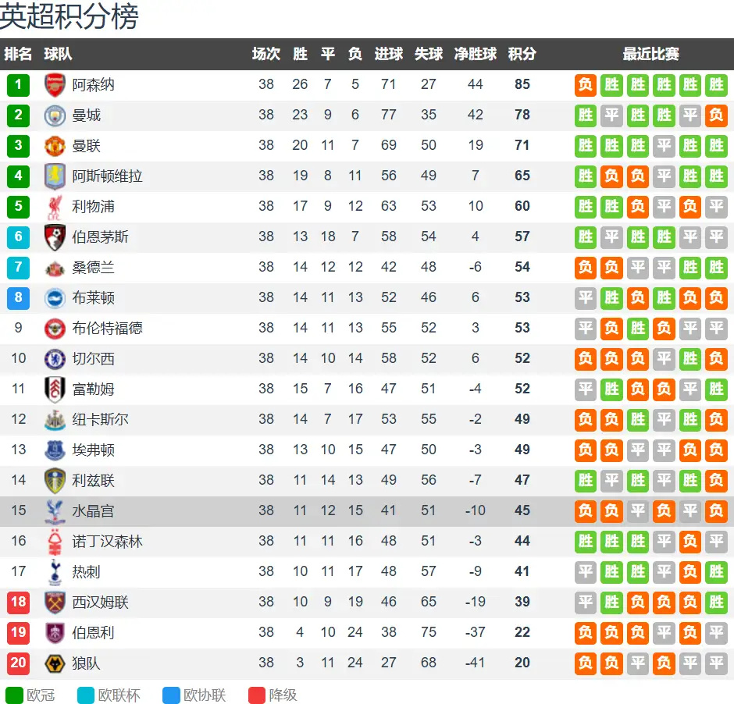Click the green 欧冠 legend swatch
The height and width of the screenshot is (704, 734).
(14, 695)
